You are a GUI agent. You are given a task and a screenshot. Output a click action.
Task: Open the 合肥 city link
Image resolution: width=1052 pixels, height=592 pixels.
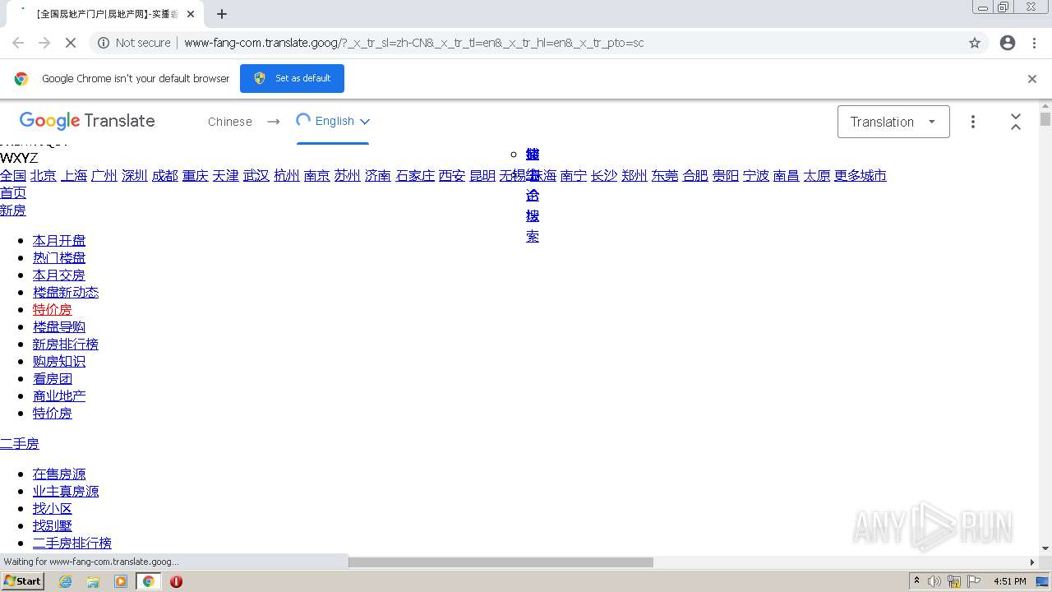click(695, 175)
